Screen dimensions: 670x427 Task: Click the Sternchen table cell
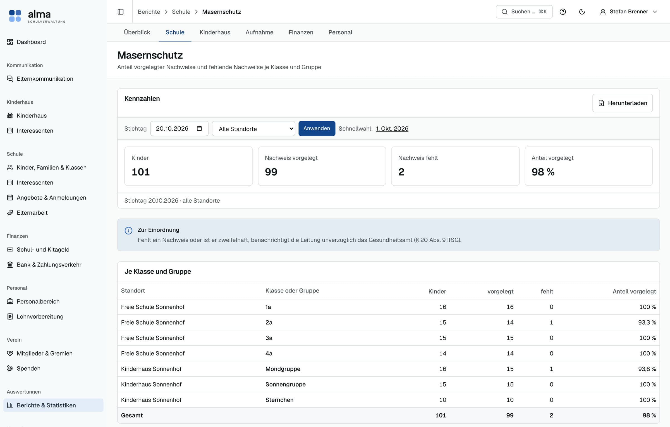point(279,400)
